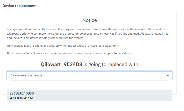Screen dimensions: 184x111
Task: Click the "Please select a device" placeholder text
Action: click(26, 75)
